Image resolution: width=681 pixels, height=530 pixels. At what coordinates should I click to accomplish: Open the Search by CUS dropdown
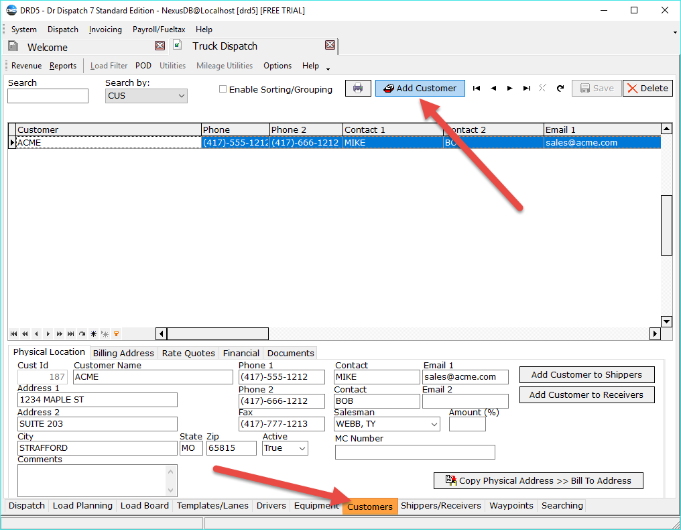coord(182,96)
